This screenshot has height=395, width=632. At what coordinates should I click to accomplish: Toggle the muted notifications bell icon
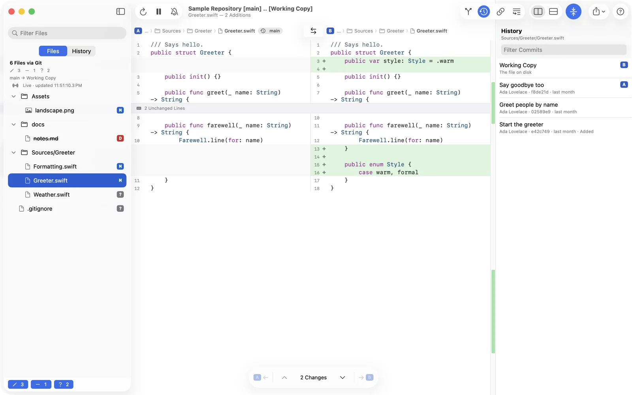point(174,12)
